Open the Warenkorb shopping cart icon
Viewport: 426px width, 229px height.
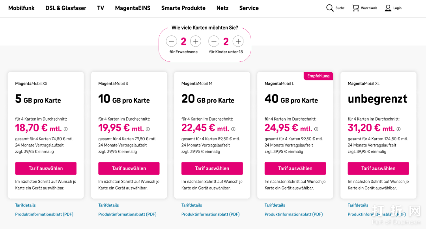[356, 8]
